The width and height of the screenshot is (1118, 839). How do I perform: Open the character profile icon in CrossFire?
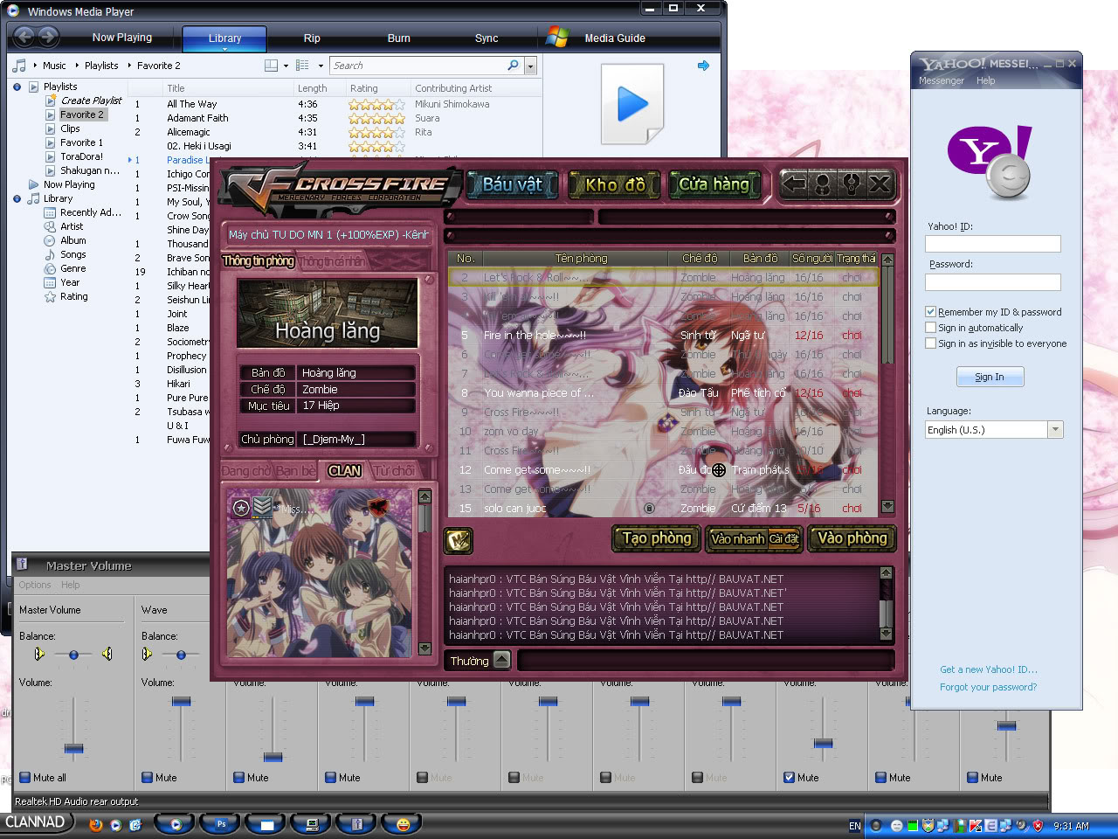[x=823, y=184]
